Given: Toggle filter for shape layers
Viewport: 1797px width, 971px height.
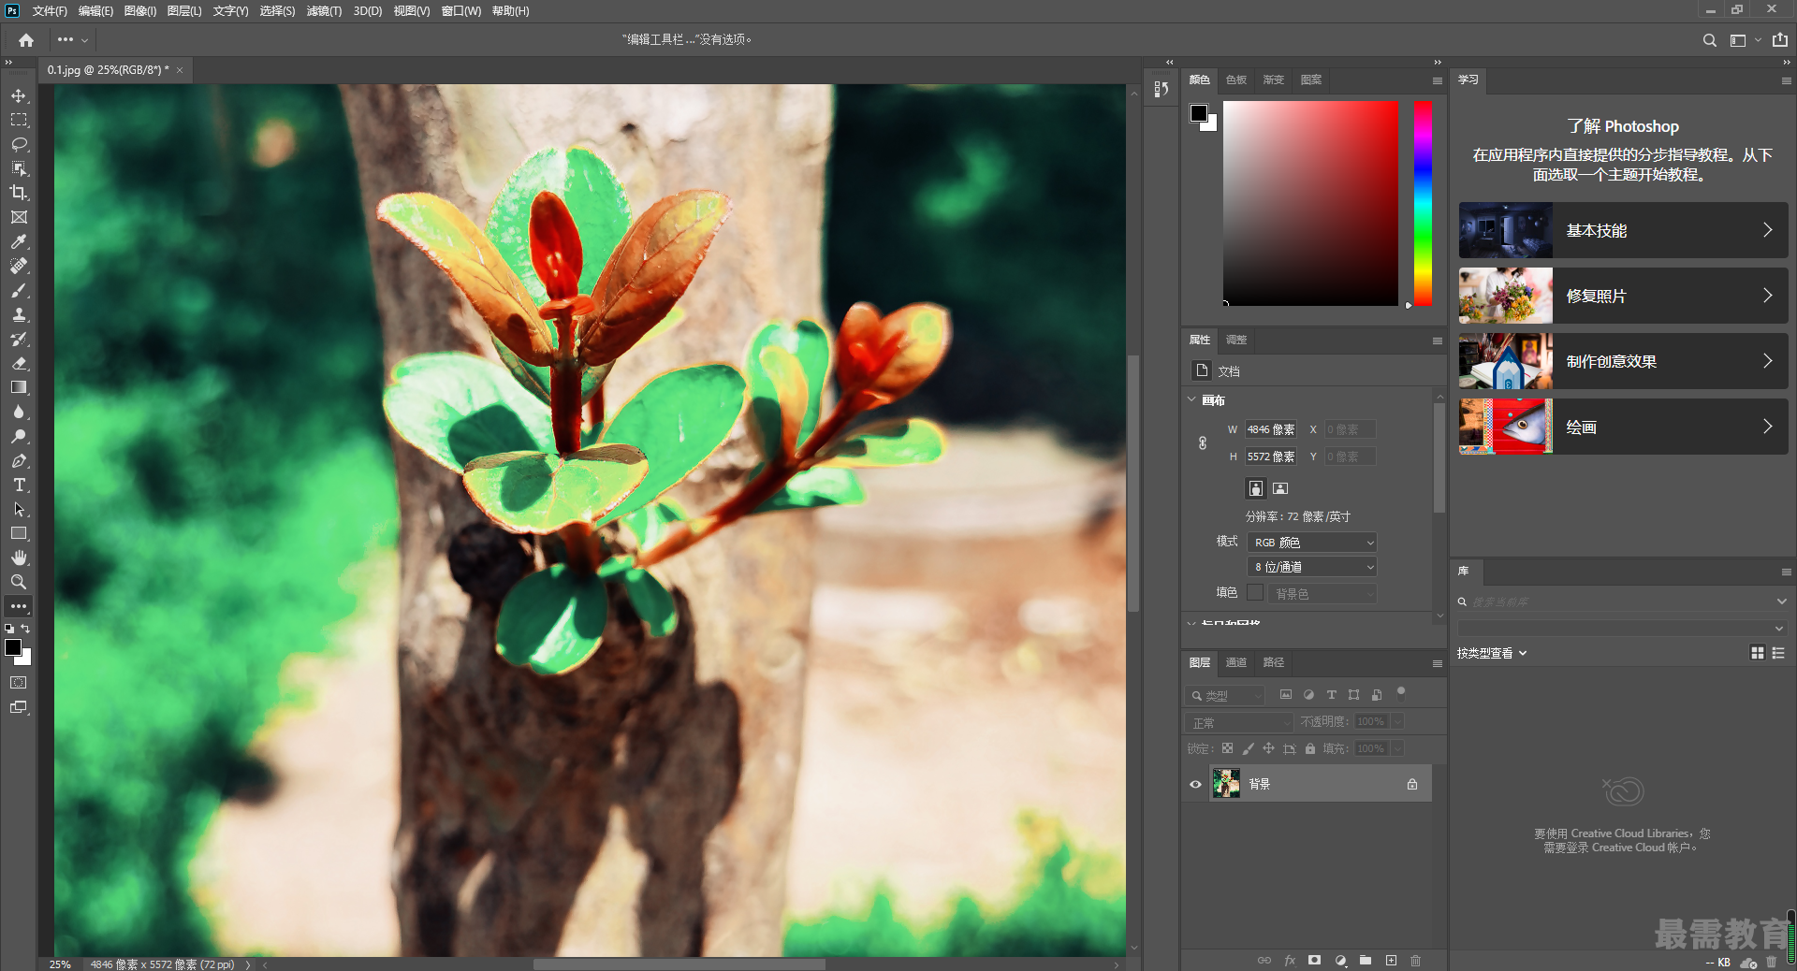Looking at the screenshot, I should tap(1353, 695).
